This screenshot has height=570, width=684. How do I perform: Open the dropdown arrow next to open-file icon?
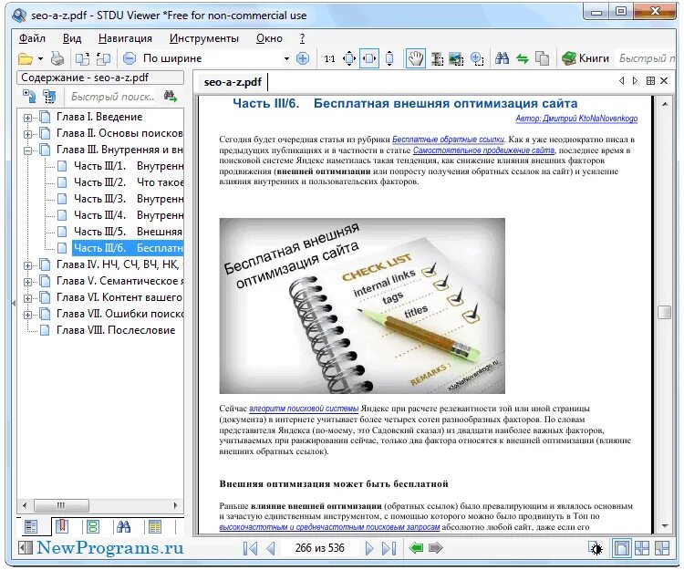[x=40, y=58]
